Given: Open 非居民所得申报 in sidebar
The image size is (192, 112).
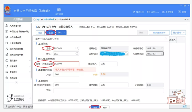Looking at the screenshot, I should [x=14, y=49].
